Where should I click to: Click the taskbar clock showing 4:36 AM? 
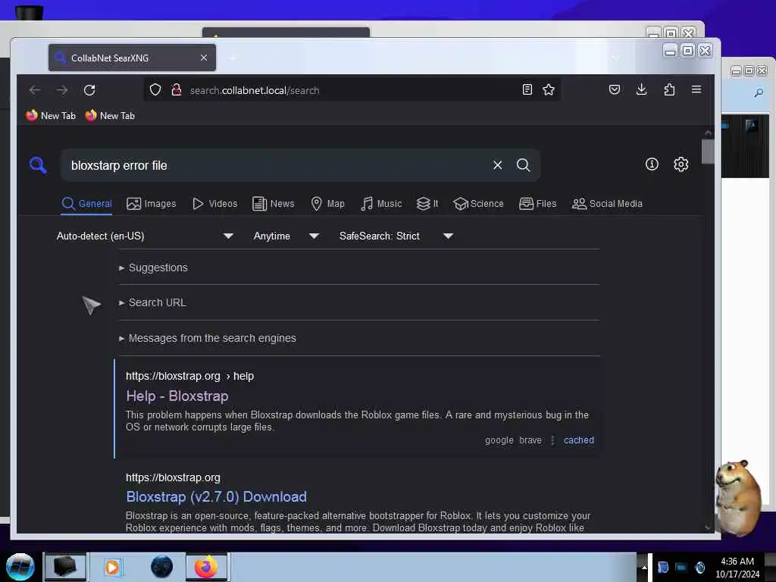tap(737, 567)
